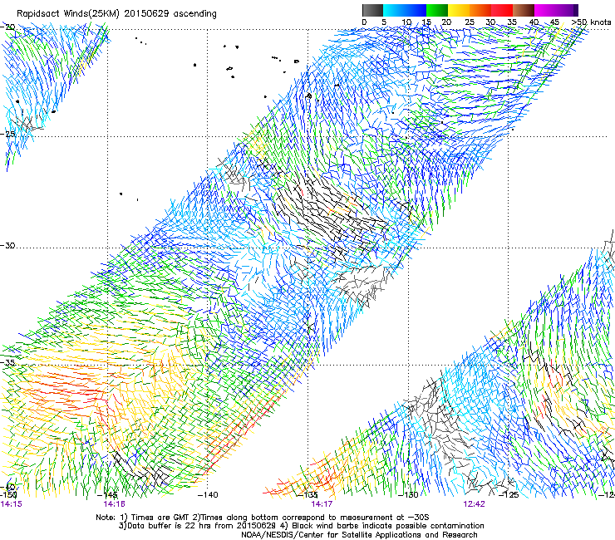
Task: Click the -135 longitude axis label
Action: pyautogui.click(x=307, y=495)
